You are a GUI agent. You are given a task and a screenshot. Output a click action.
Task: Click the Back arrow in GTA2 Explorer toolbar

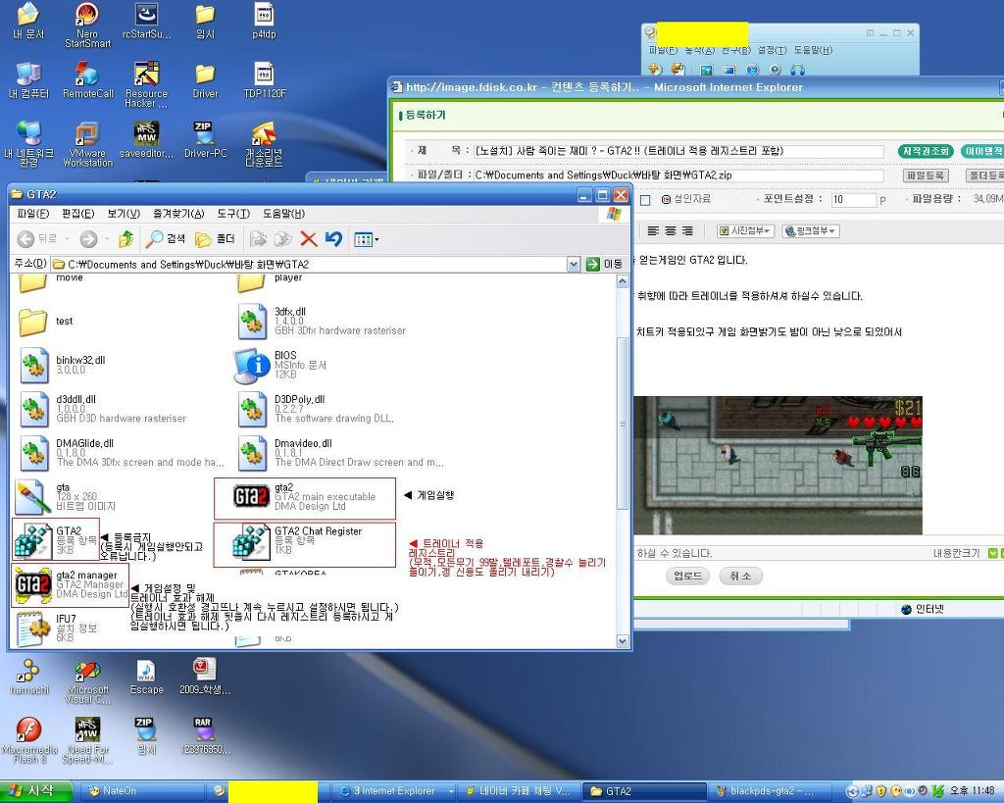pos(25,239)
